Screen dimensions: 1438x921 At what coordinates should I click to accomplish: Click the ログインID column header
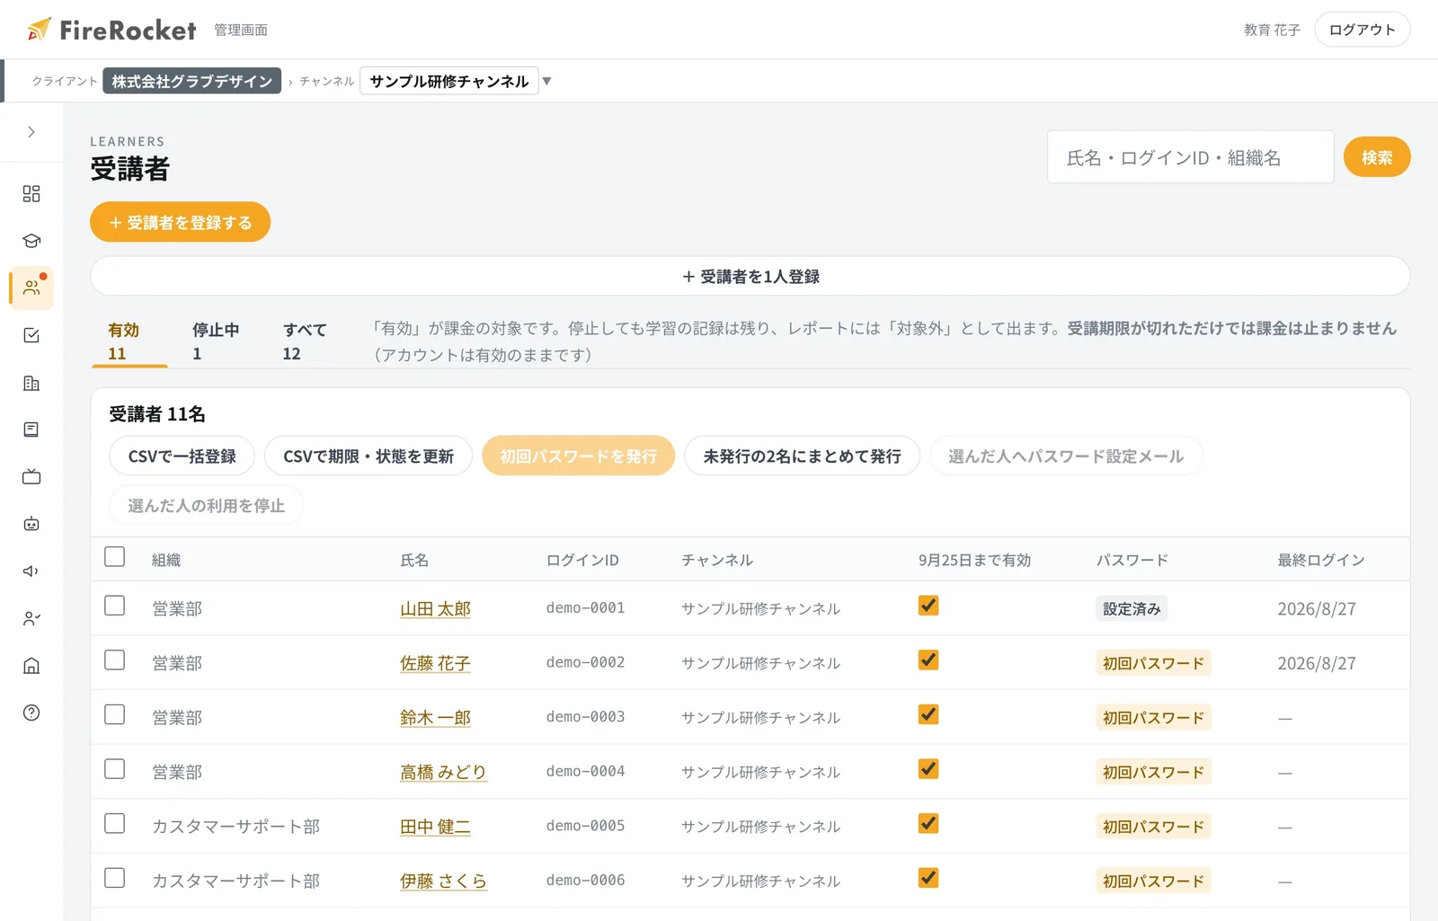582,560
